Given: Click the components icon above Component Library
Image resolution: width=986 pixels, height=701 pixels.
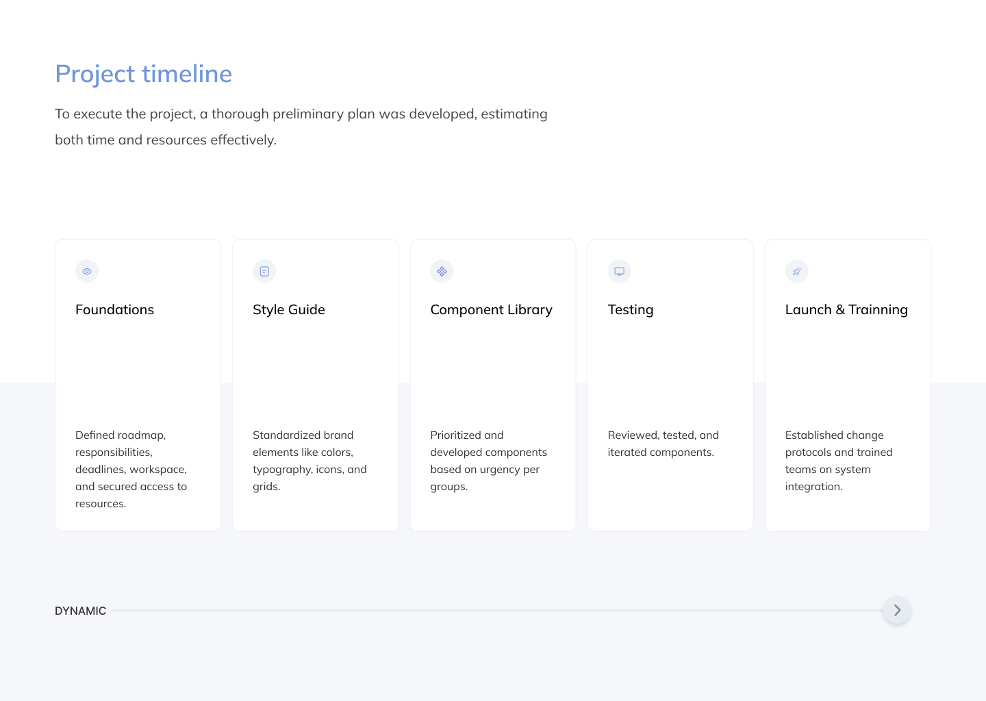Looking at the screenshot, I should (x=442, y=271).
